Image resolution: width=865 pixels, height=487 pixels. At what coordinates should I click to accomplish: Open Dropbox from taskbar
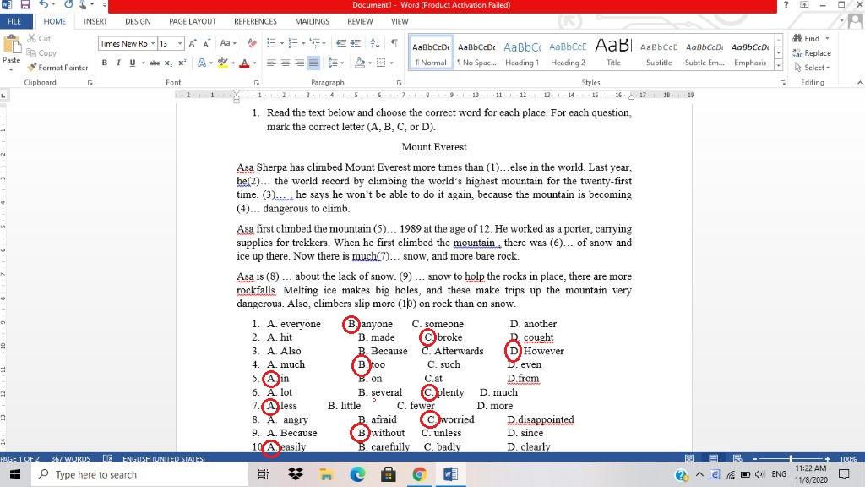[x=296, y=474]
